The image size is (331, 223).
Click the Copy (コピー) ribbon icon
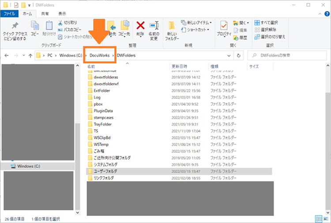35,29
